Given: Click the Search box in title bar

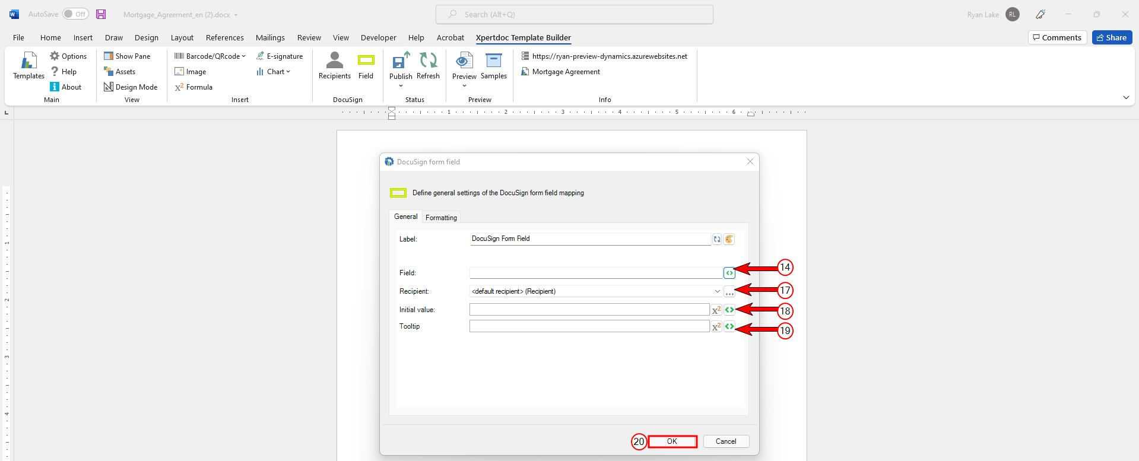Looking at the screenshot, I should click(x=575, y=14).
